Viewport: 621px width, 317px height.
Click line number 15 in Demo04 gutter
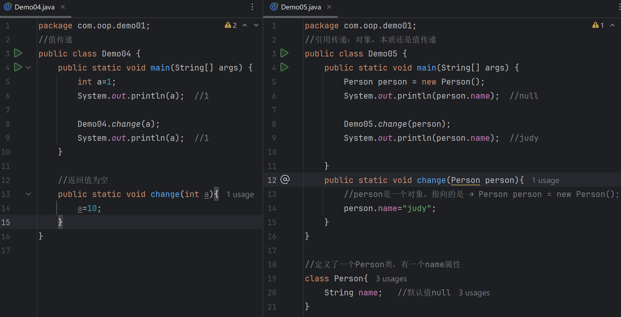(x=6, y=222)
